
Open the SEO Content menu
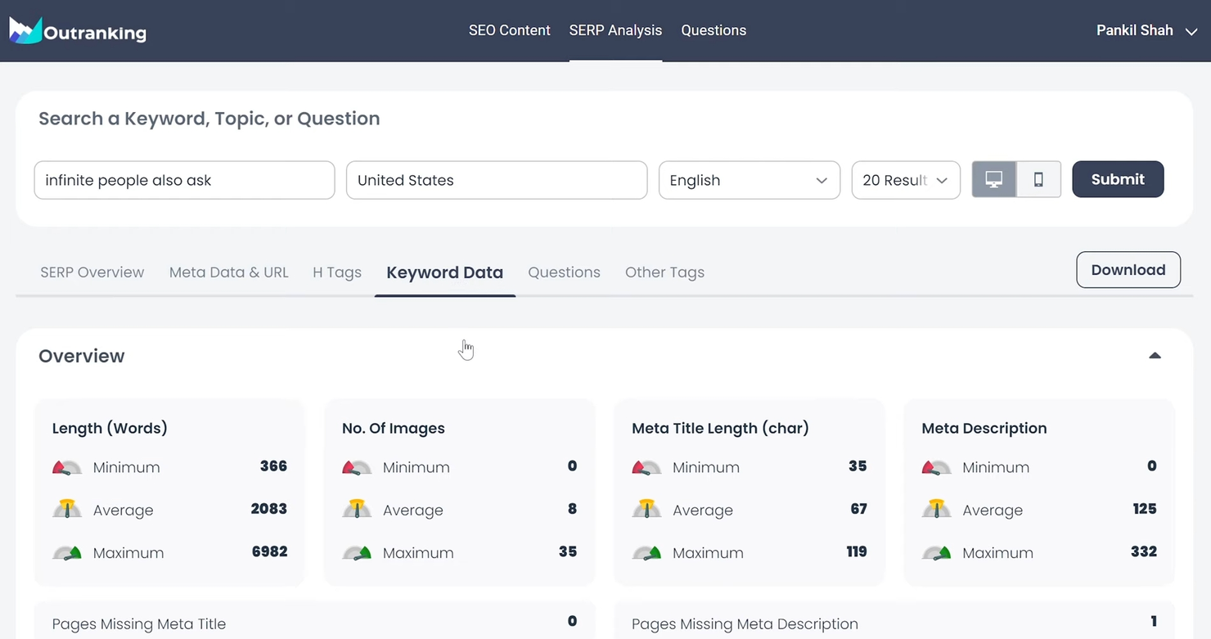click(509, 30)
